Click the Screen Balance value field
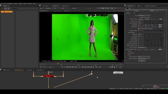Viewport: 168px width, 94px height. pos(141,23)
